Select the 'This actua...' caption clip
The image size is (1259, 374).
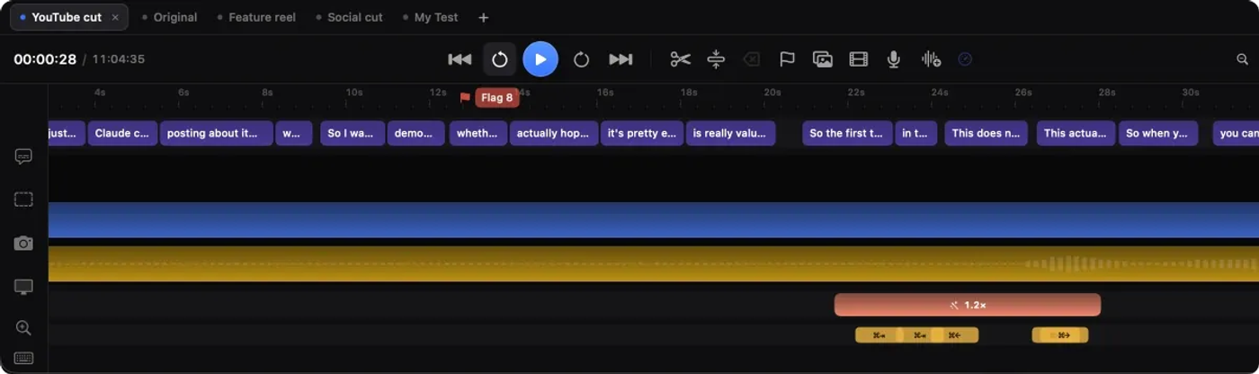pyautogui.click(x=1076, y=133)
